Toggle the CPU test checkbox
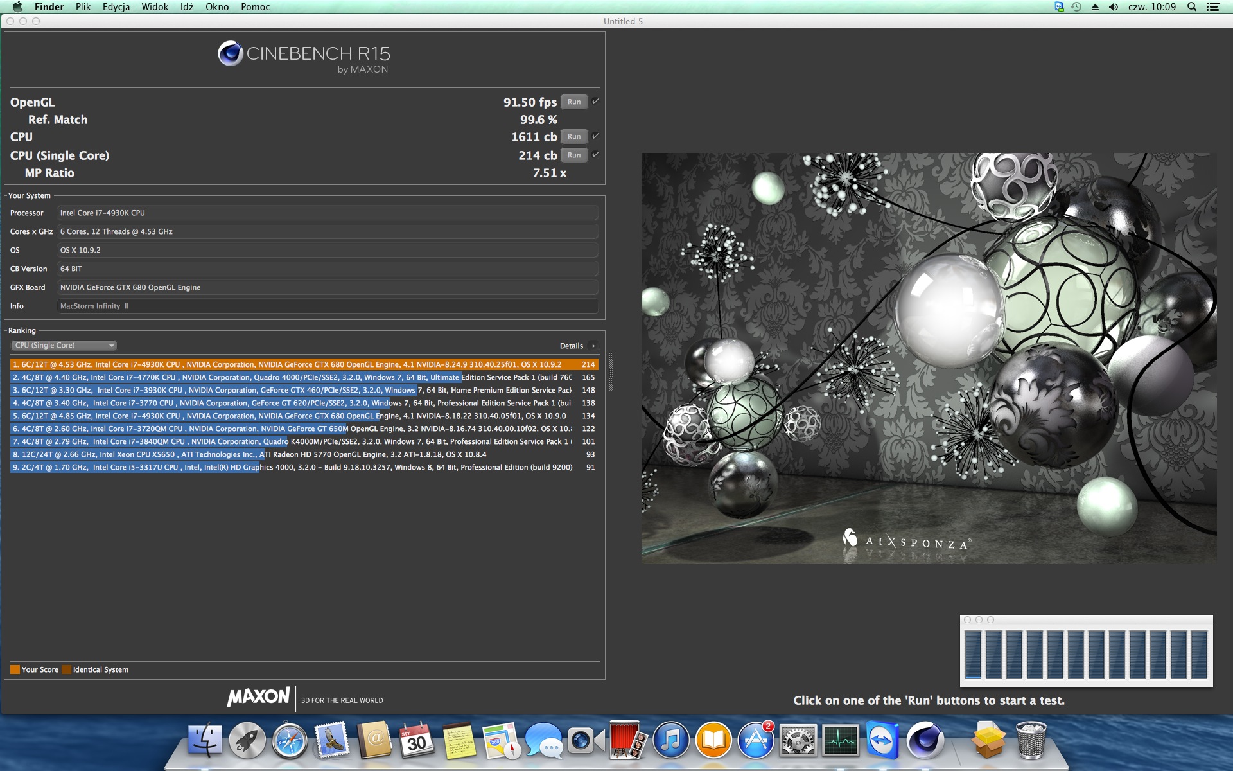Image resolution: width=1233 pixels, height=771 pixels. pyautogui.click(x=595, y=136)
